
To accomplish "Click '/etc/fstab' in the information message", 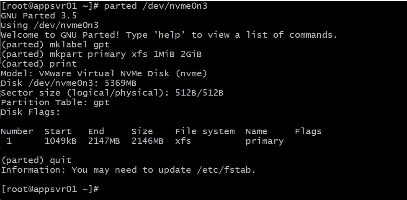I will click(x=227, y=170).
